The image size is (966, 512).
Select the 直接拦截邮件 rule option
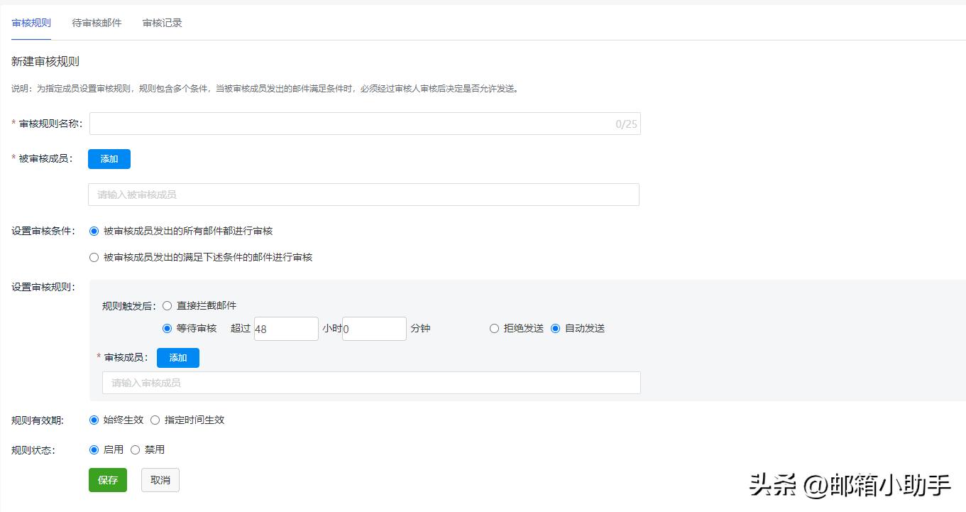[167, 305]
